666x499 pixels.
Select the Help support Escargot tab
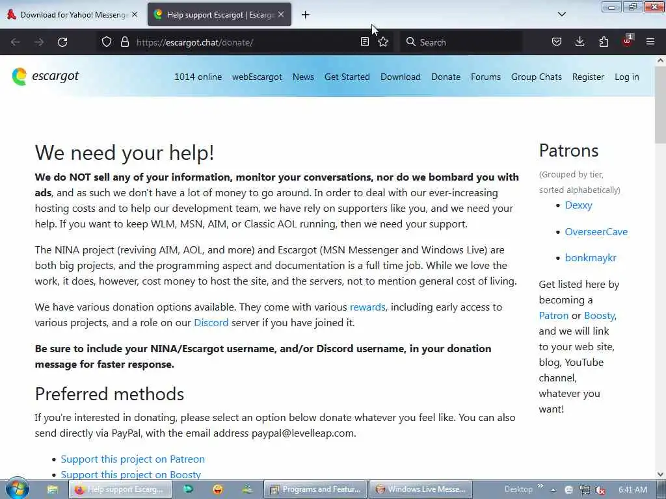click(219, 14)
